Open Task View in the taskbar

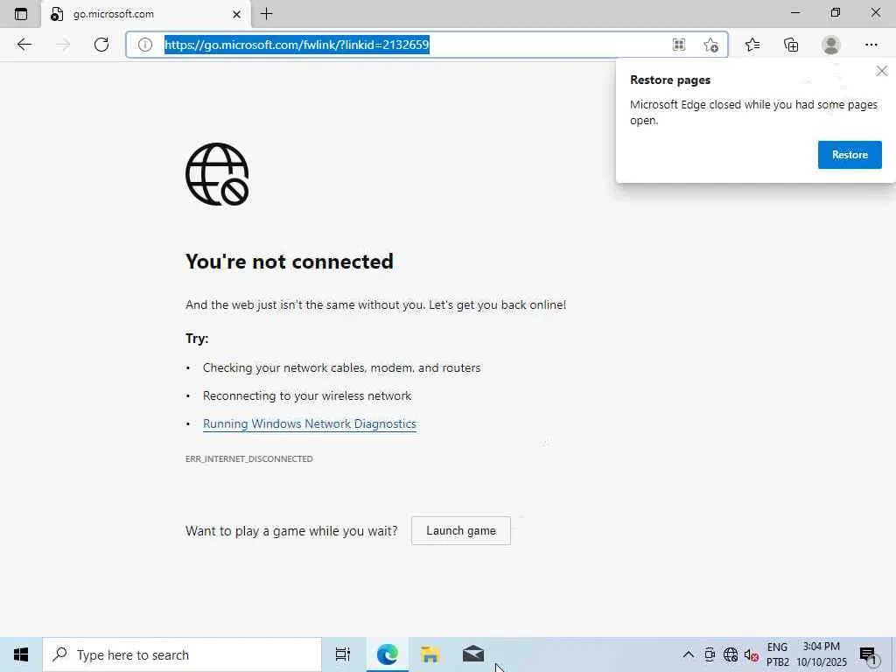tap(342, 654)
